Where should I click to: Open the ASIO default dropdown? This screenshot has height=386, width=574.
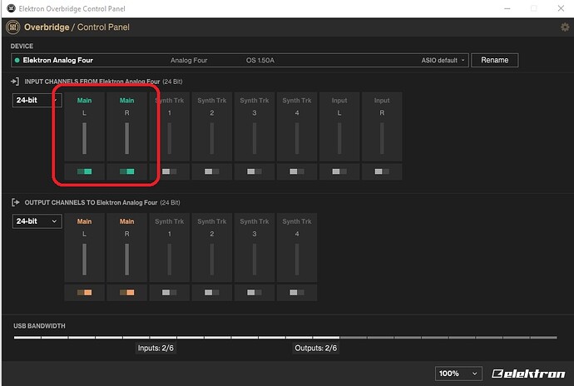point(443,60)
